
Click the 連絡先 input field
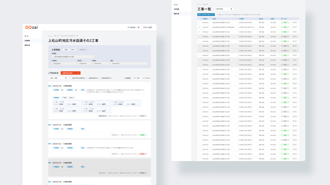pos(101,63)
